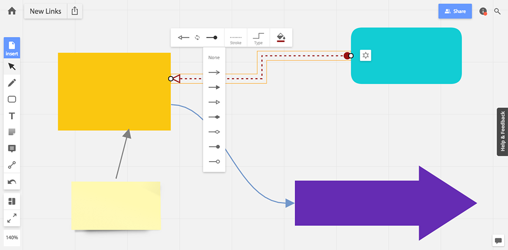Open the search magnifier icon

(497, 11)
